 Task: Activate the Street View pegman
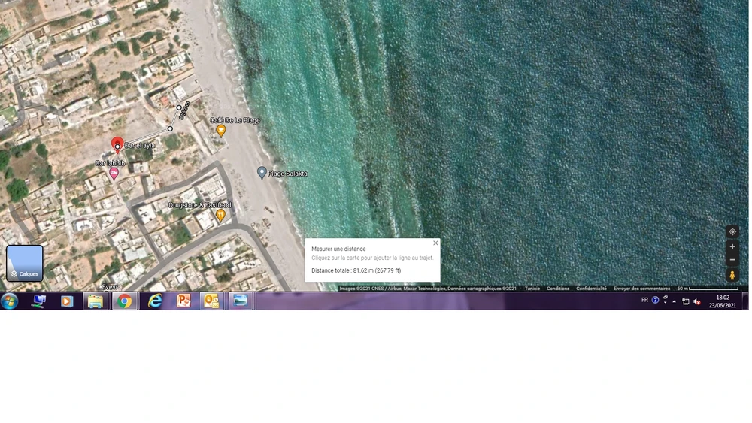click(x=732, y=275)
